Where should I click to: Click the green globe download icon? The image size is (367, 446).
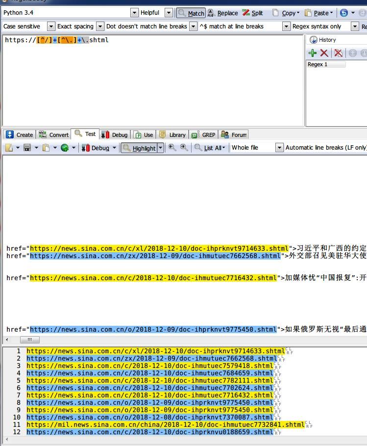point(65,148)
